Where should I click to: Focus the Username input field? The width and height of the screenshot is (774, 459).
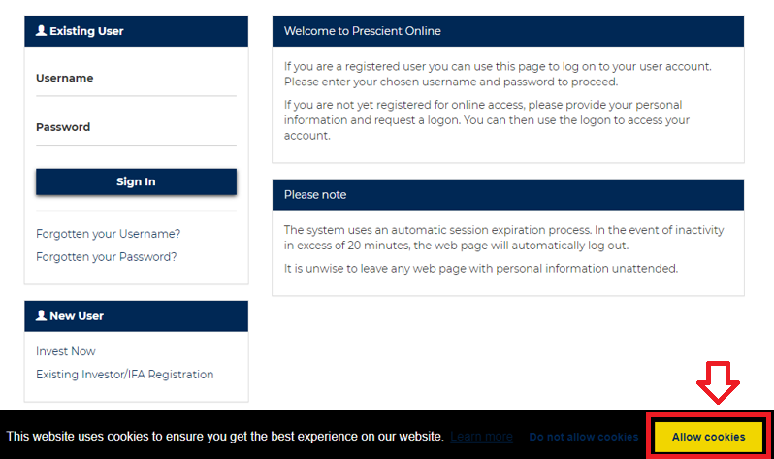[x=136, y=79]
